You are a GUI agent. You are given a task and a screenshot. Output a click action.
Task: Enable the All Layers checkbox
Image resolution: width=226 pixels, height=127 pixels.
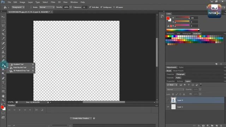(x=114, y=7)
